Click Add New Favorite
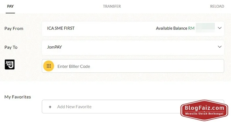This screenshot has height=124, width=231. click(x=74, y=107)
